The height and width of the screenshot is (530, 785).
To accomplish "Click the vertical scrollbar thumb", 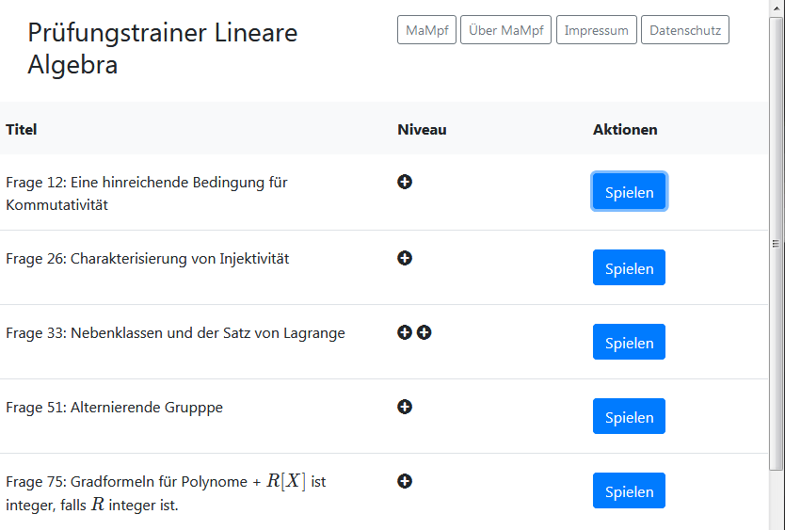I will click(x=776, y=245).
